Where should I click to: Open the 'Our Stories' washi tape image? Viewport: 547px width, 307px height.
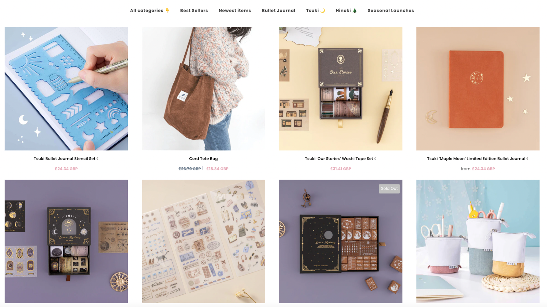(x=341, y=89)
